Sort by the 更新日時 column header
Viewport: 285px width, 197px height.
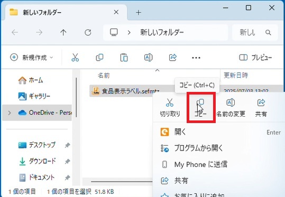pyautogui.click(x=236, y=75)
